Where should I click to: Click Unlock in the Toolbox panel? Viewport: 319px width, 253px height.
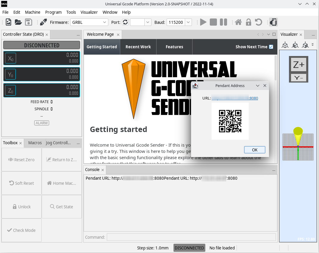coord(21,207)
